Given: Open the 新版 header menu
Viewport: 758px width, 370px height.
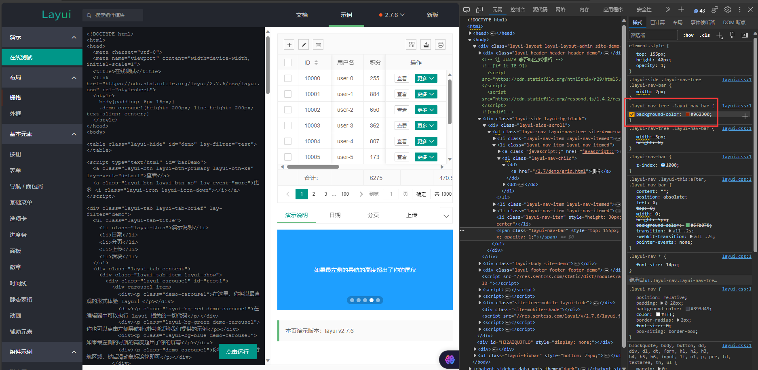Looking at the screenshot, I should (x=433, y=15).
